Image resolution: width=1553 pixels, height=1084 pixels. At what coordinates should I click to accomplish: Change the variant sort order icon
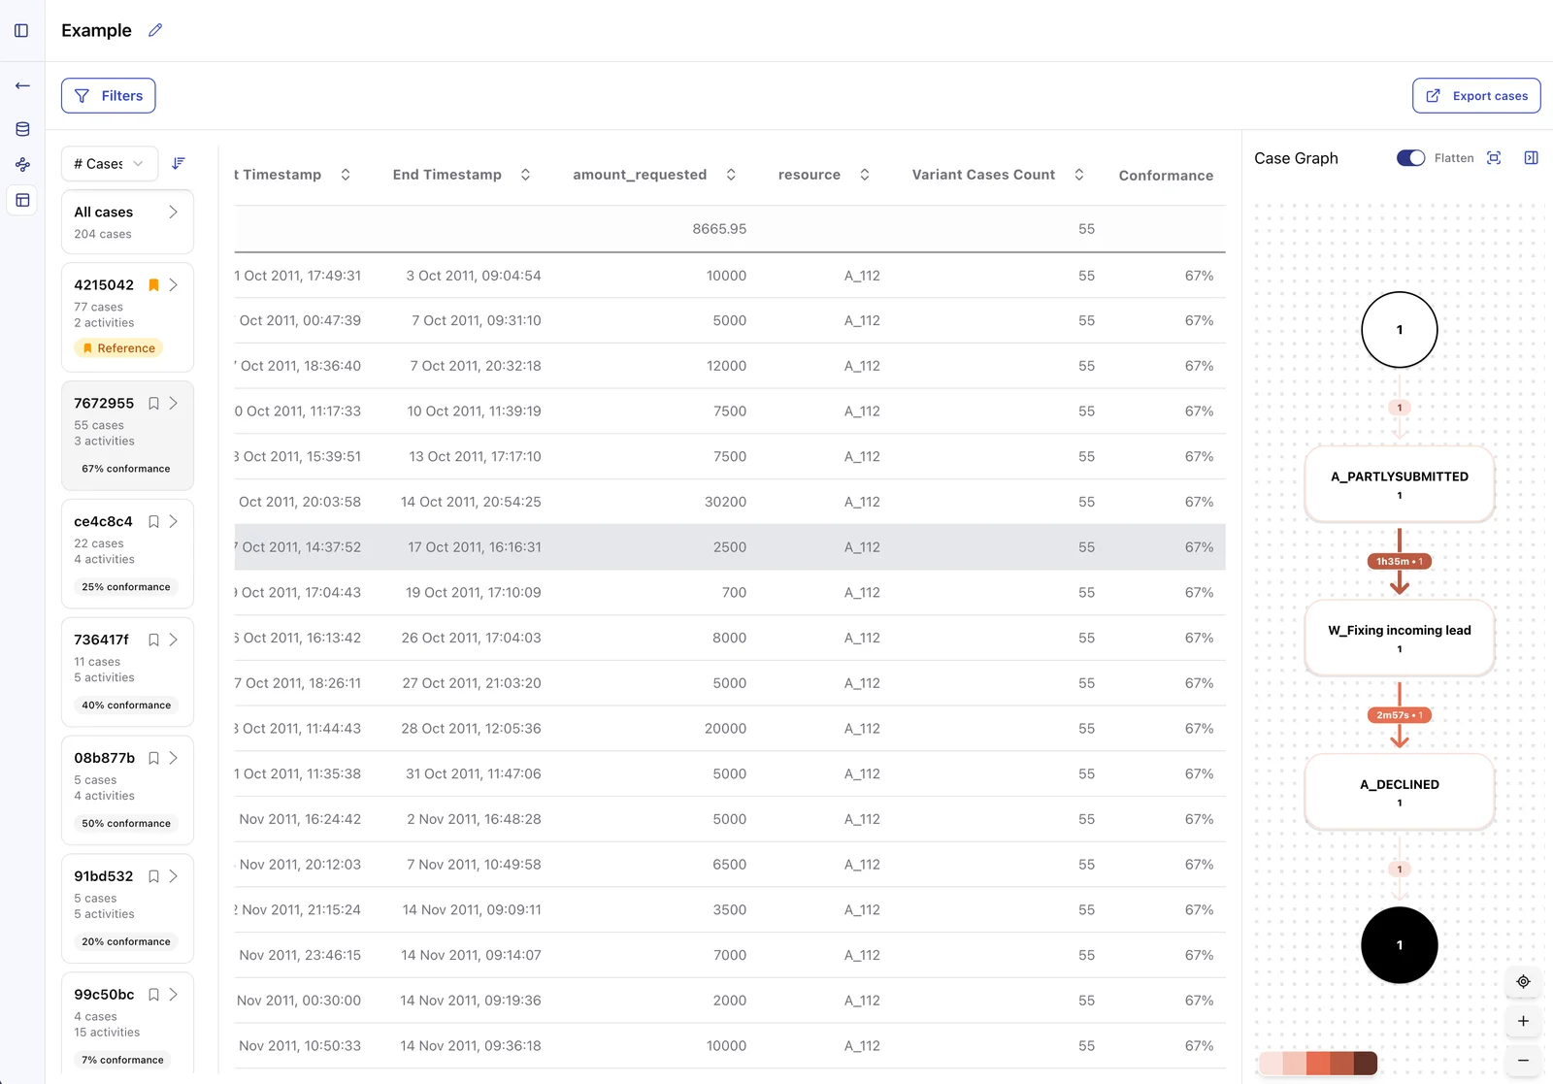179,164
